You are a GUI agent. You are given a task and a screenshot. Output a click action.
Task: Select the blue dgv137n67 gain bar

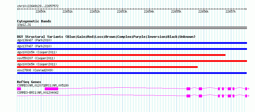(132, 49)
